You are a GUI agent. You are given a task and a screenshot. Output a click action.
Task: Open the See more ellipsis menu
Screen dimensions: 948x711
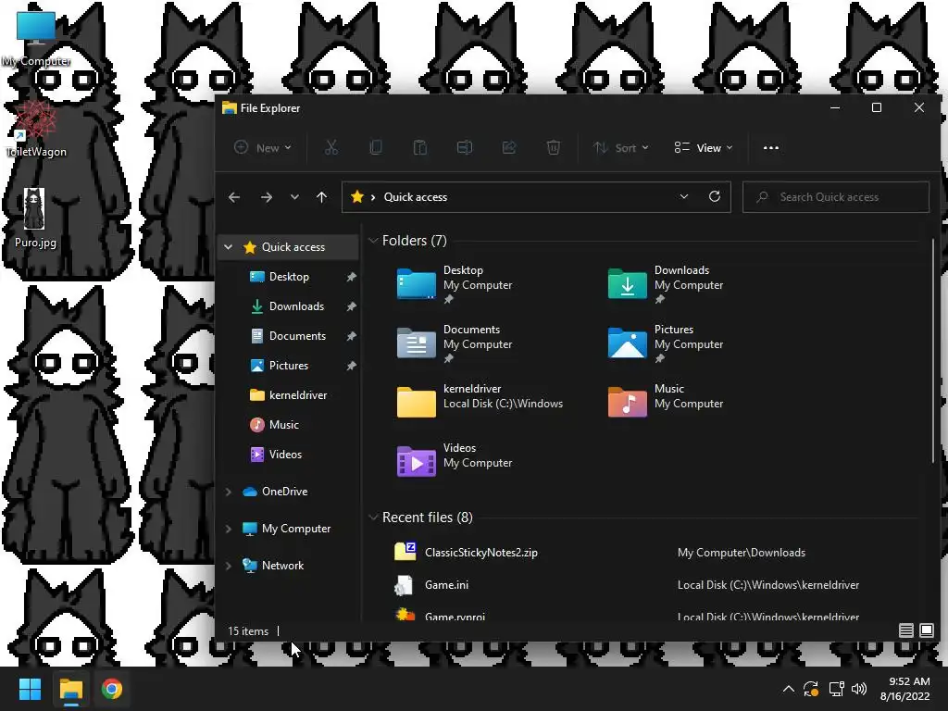pyautogui.click(x=771, y=147)
